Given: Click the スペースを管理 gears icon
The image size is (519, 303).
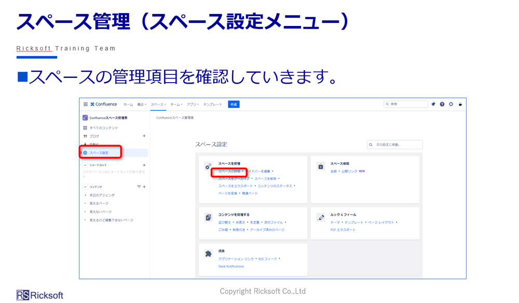Looking at the screenshot, I should click(x=208, y=166).
